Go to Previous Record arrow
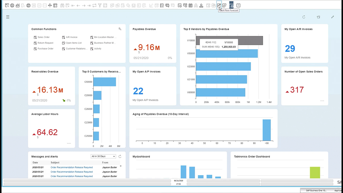The height and width of the screenshot is (193, 343). tap(78, 5)
